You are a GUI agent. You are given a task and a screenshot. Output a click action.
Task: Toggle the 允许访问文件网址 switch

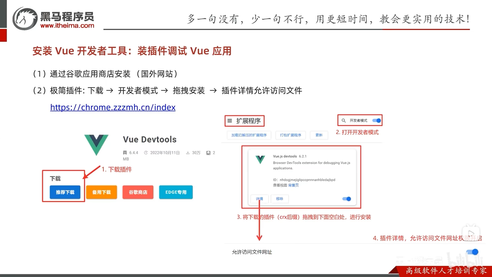[x=473, y=252]
